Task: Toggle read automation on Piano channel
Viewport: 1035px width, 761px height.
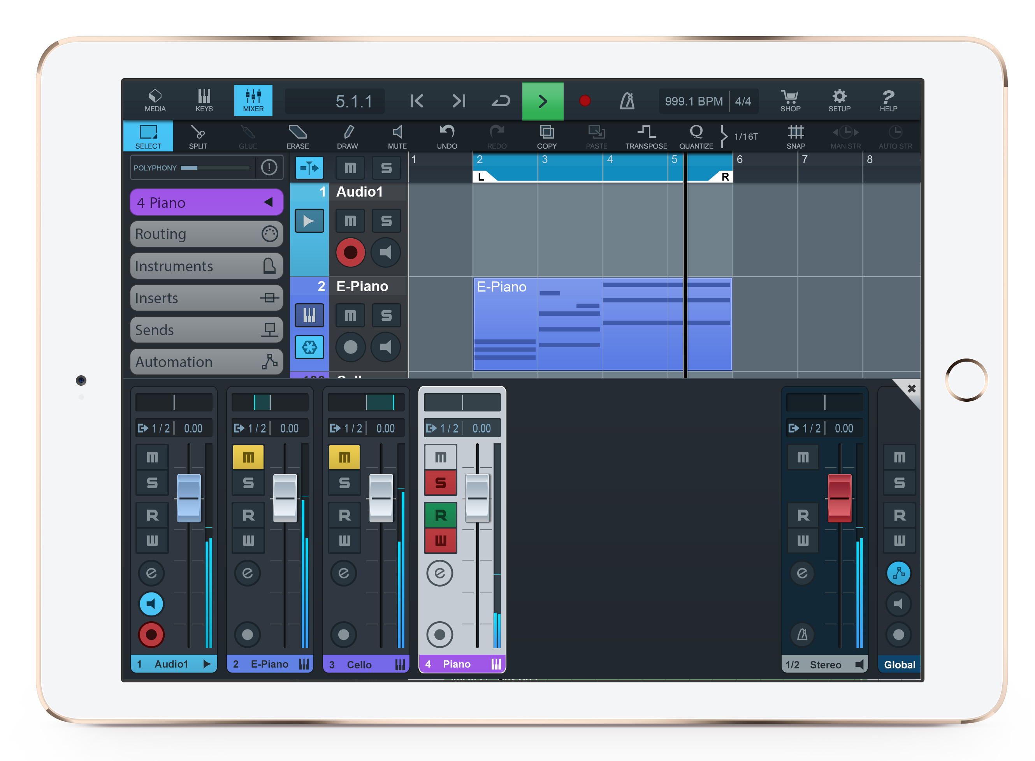Action: pyautogui.click(x=440, y=515)
